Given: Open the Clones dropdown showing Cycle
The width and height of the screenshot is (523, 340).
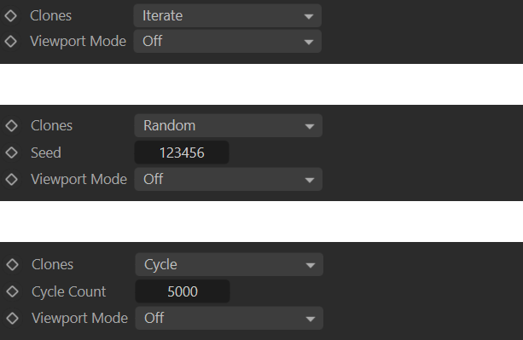Looking at the screenshot, I should coord(230,264).
